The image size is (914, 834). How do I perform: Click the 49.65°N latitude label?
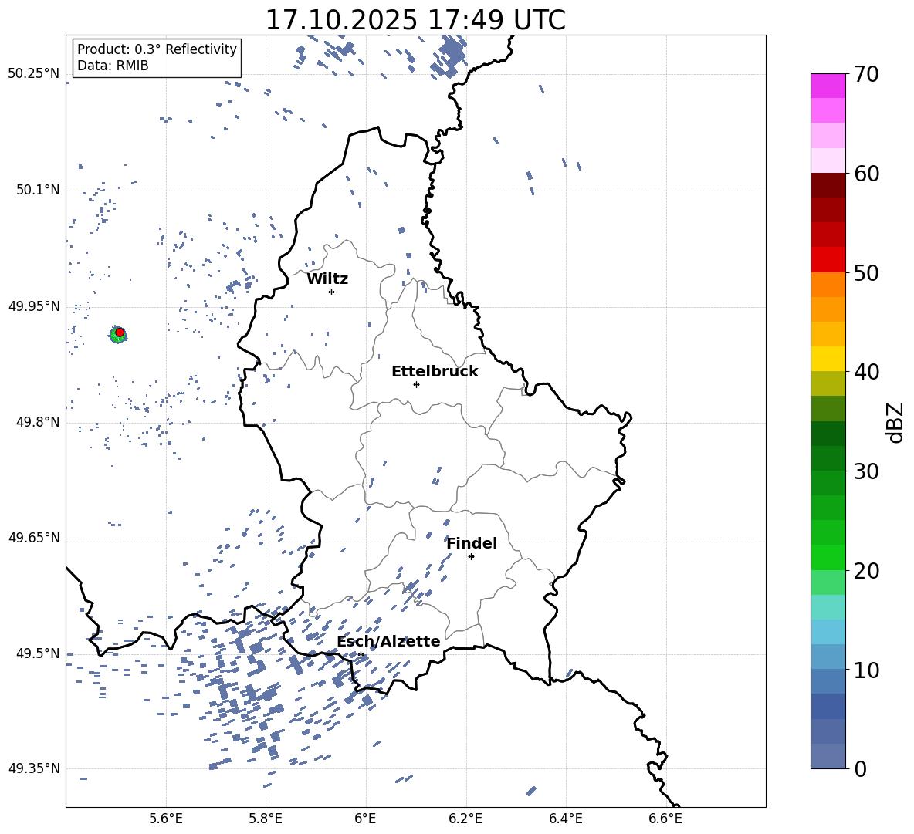coord(34,538)
